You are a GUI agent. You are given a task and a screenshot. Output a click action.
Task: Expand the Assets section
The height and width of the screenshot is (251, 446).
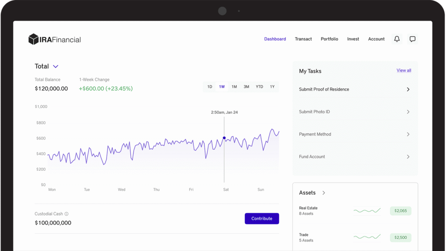tap(324, 193)
